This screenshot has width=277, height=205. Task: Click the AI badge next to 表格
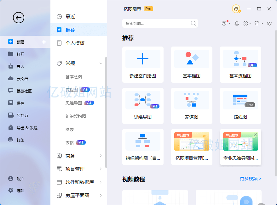click(81, 142)
